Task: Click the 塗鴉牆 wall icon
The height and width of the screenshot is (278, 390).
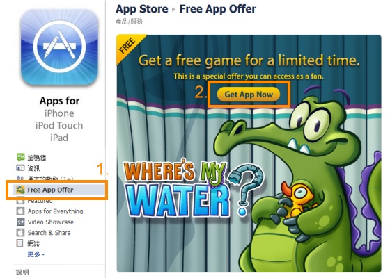Action: [20, 157]
